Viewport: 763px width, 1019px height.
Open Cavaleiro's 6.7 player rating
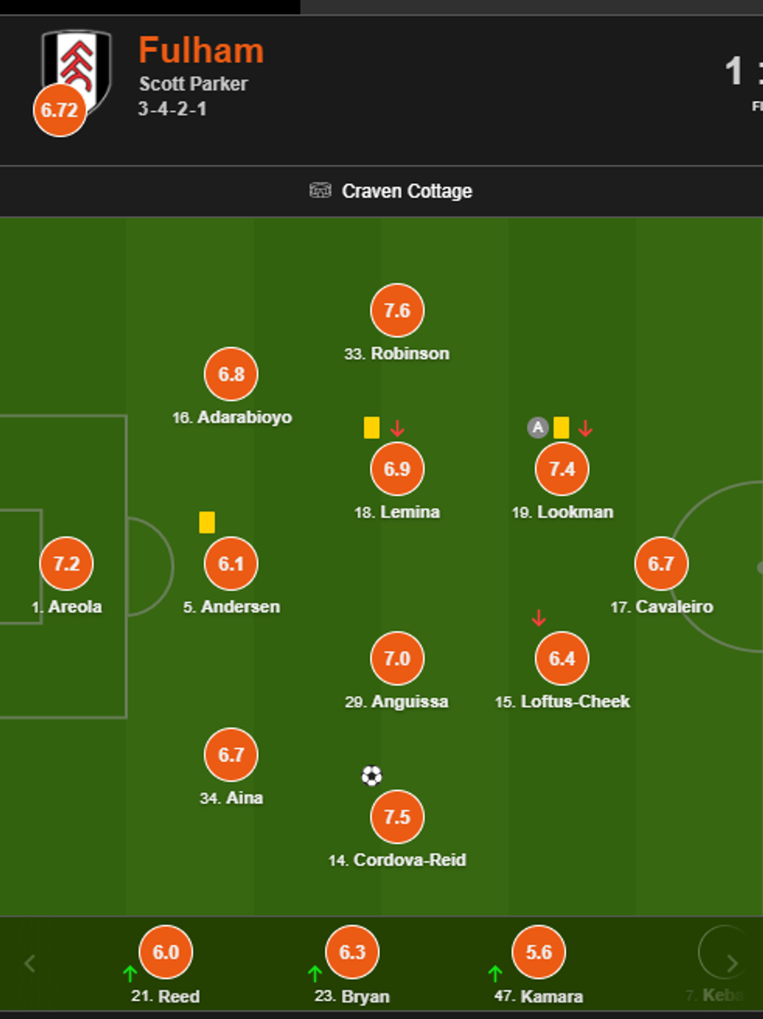tap(661, 564)
